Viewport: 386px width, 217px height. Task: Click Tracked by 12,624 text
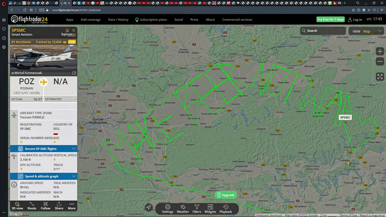pos(49,42)
